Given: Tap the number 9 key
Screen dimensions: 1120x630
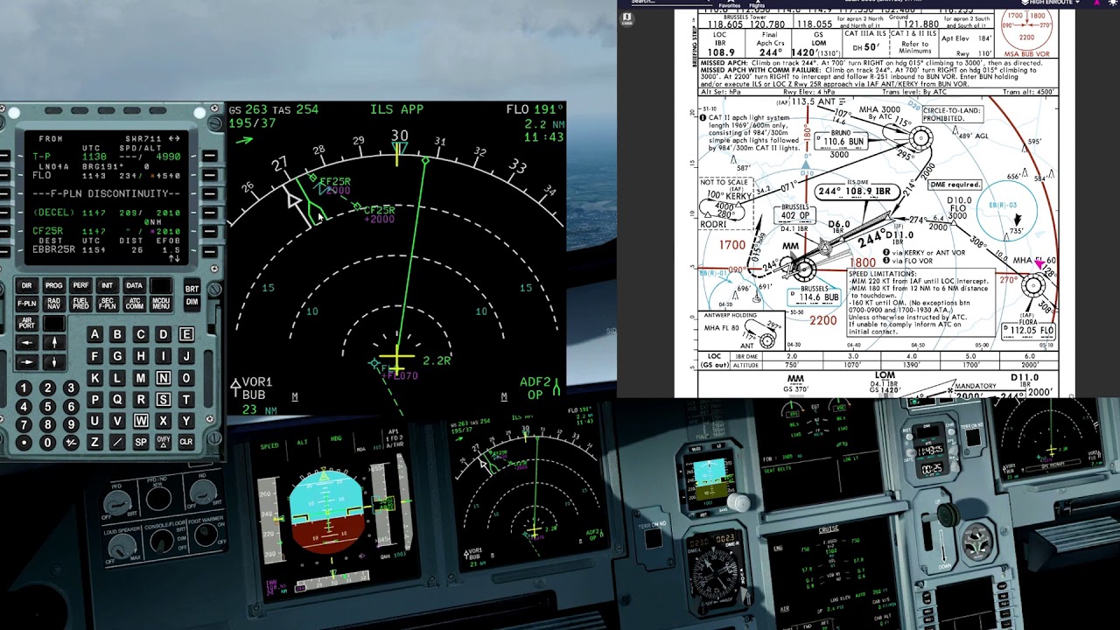Looking at the screenshot, I should 72,424.
